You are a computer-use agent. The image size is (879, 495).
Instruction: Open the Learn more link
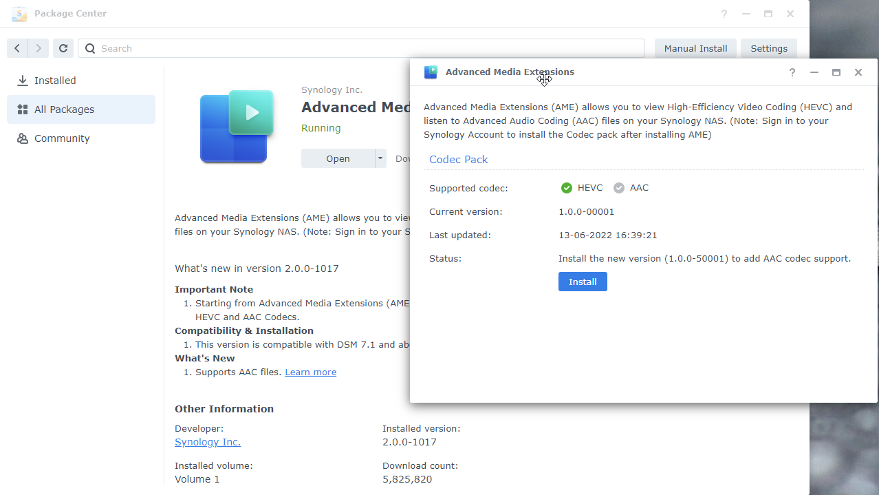pyautogui.click(x=310, y=372)
